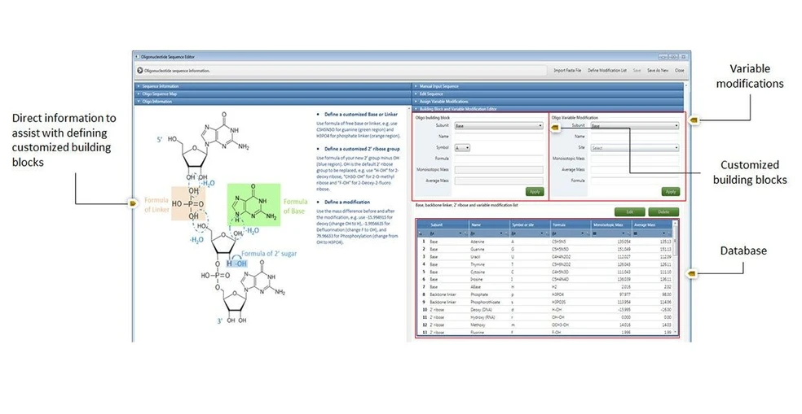Expand the Sequence Information section
This screenshot has height=414, width=802.
click(272, 86)
